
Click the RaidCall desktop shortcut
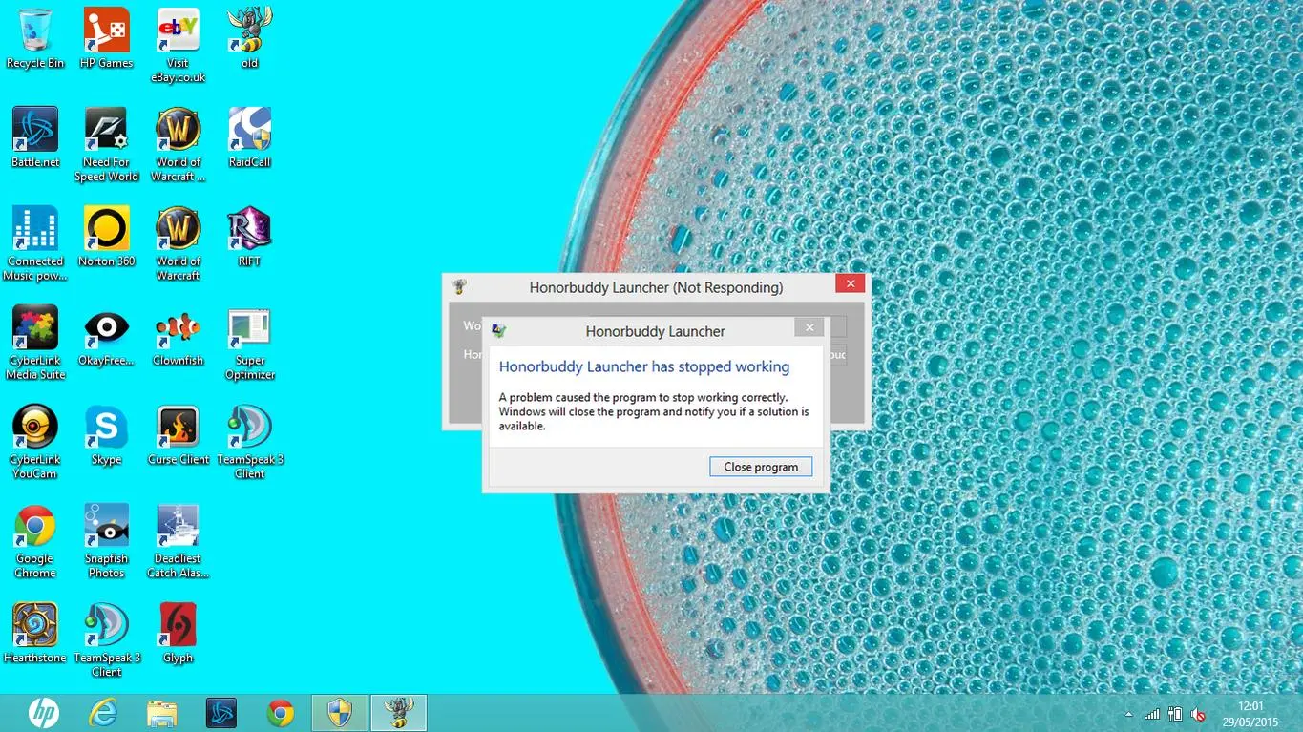pyautogui.click(x=249, y=137)
